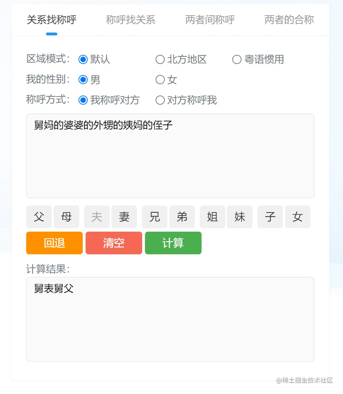The width and height of the screenshot is (343, 394).
Task: Open the 两者间称呼 tab
Action: pyautogui.click(x=210, y=20)
